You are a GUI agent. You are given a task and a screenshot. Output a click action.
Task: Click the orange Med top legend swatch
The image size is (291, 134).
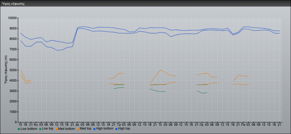click(78, 129)
